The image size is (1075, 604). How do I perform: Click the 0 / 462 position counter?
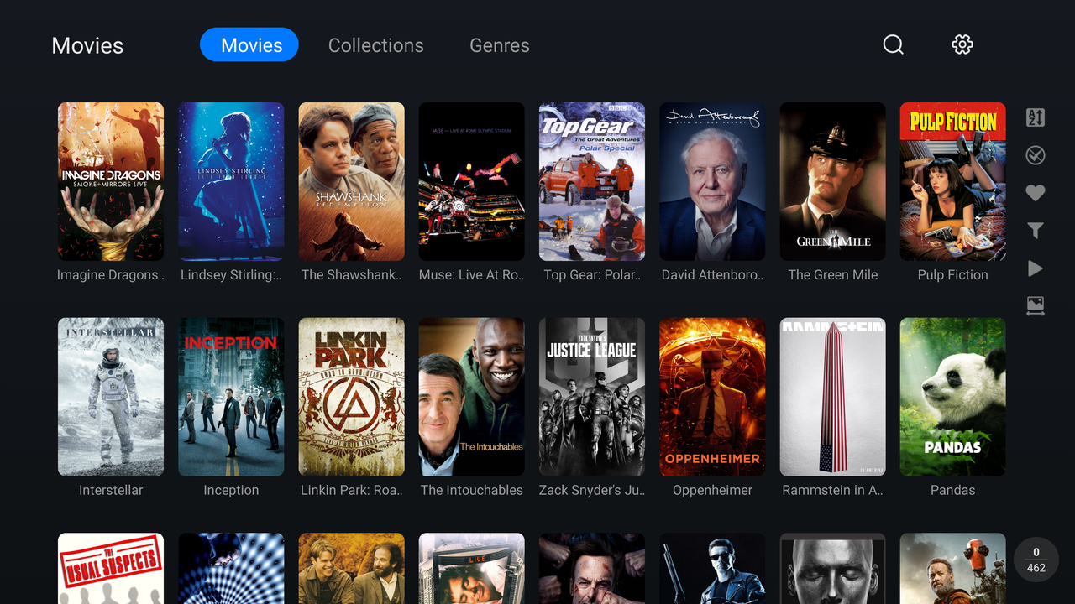(x=1036, y=560)
